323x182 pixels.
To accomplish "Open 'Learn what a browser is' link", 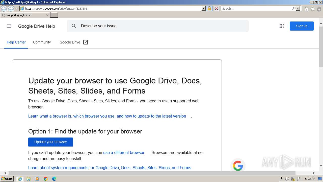I will click(107, 116).
